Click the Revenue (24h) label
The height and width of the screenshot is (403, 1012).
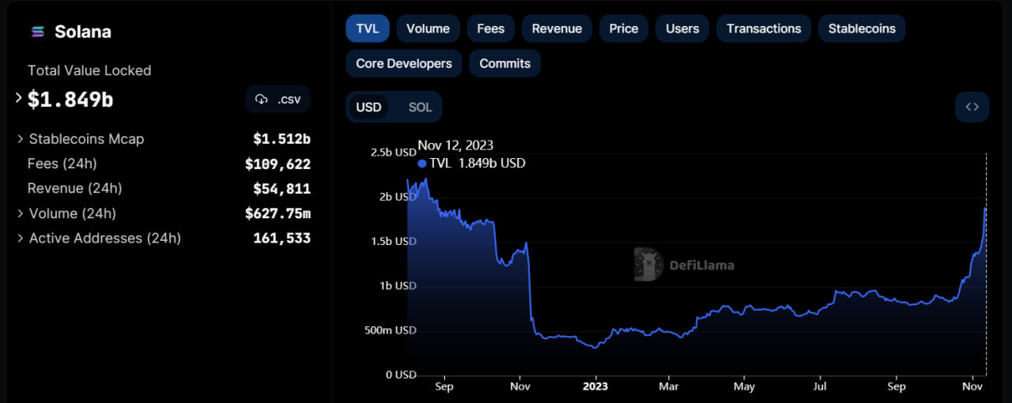[x=75, y=188]
